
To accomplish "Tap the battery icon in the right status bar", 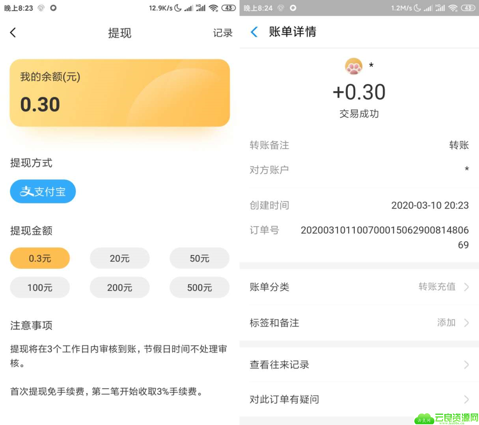I will pos(468,8).
